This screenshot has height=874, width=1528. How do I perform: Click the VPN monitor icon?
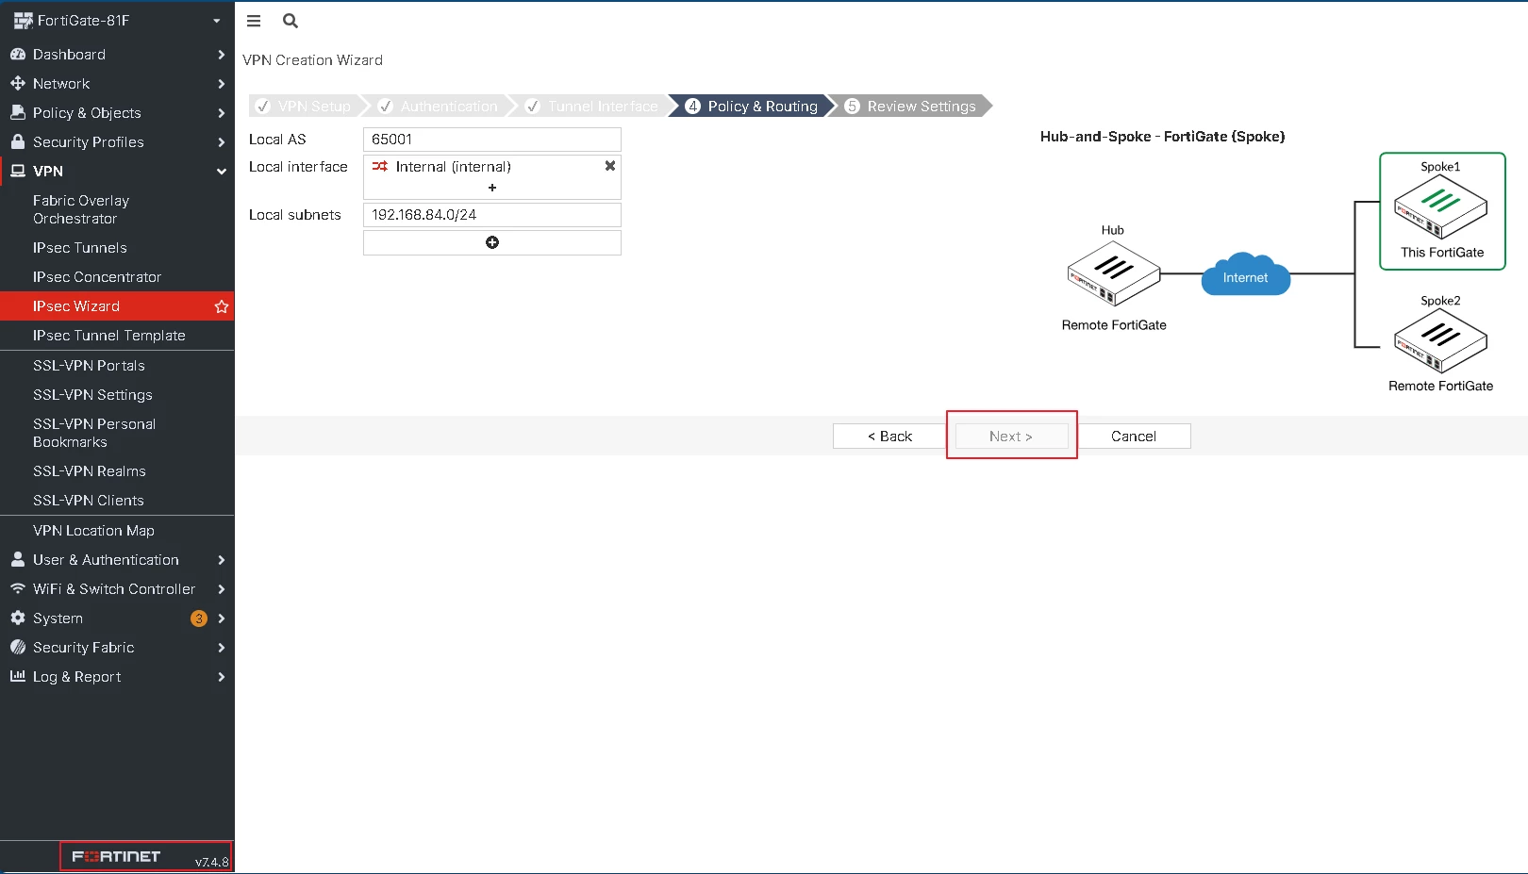tap(18, 171)
